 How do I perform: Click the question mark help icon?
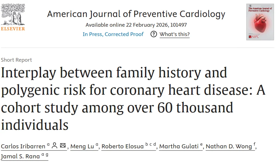pos(154,34)
